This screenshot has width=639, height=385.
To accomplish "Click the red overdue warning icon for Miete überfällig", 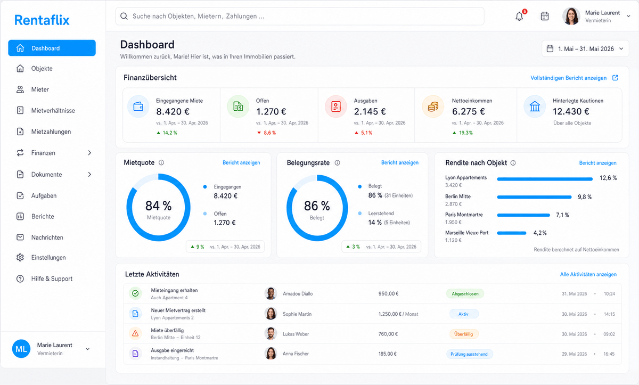I will click(135, 333).
